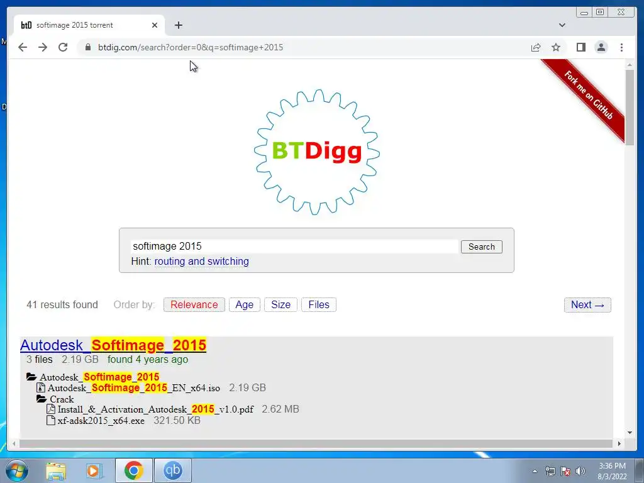
Task: Reload the btdig page
Action: (63, 47)
